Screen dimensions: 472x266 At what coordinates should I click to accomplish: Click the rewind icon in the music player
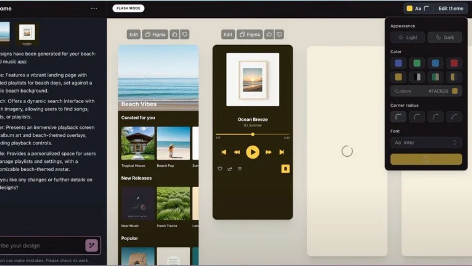(237, 152)
